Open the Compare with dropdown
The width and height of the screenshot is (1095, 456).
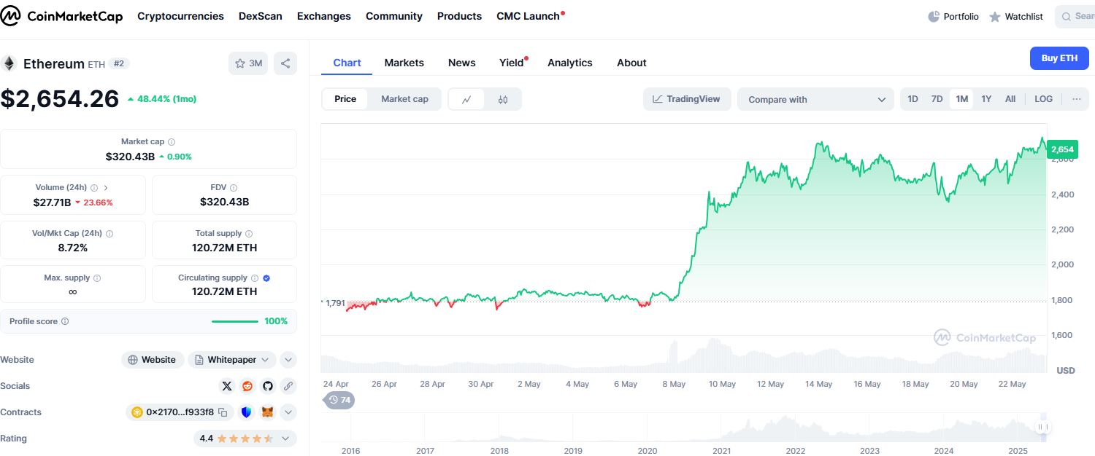(816, 100)
